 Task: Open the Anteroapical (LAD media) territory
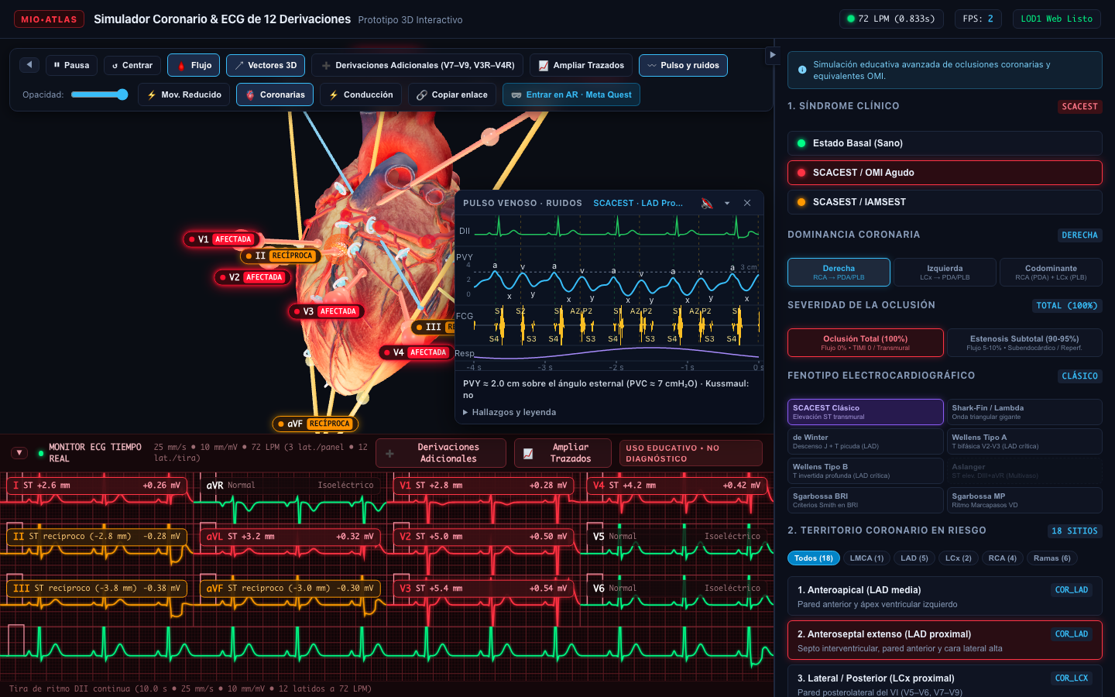click(945, 596)
